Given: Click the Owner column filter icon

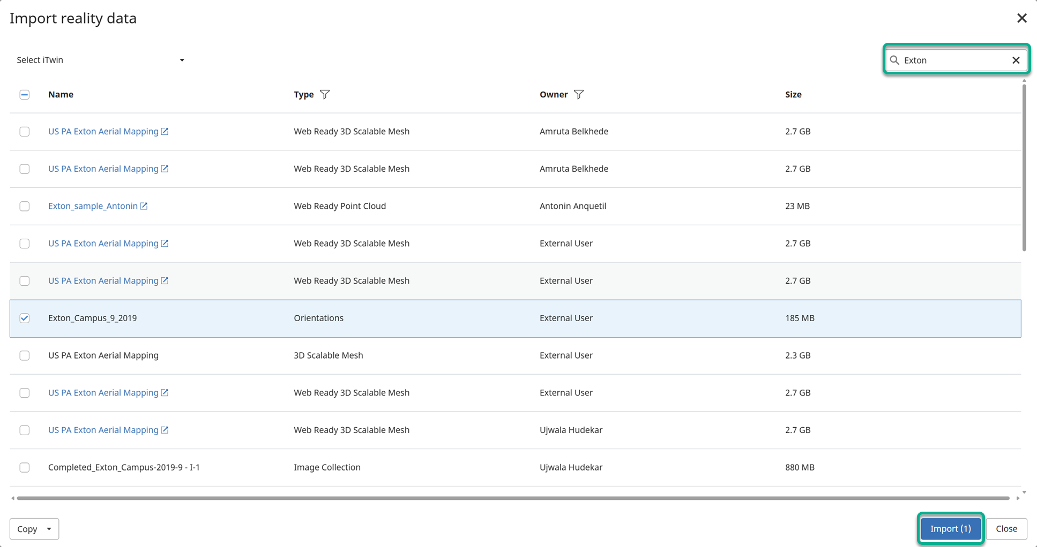Looking at the screenshot, I should (x=579, y=95).
